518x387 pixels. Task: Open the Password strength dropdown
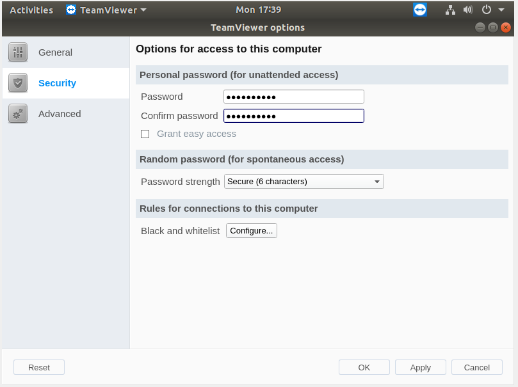[x=304, y=182]
